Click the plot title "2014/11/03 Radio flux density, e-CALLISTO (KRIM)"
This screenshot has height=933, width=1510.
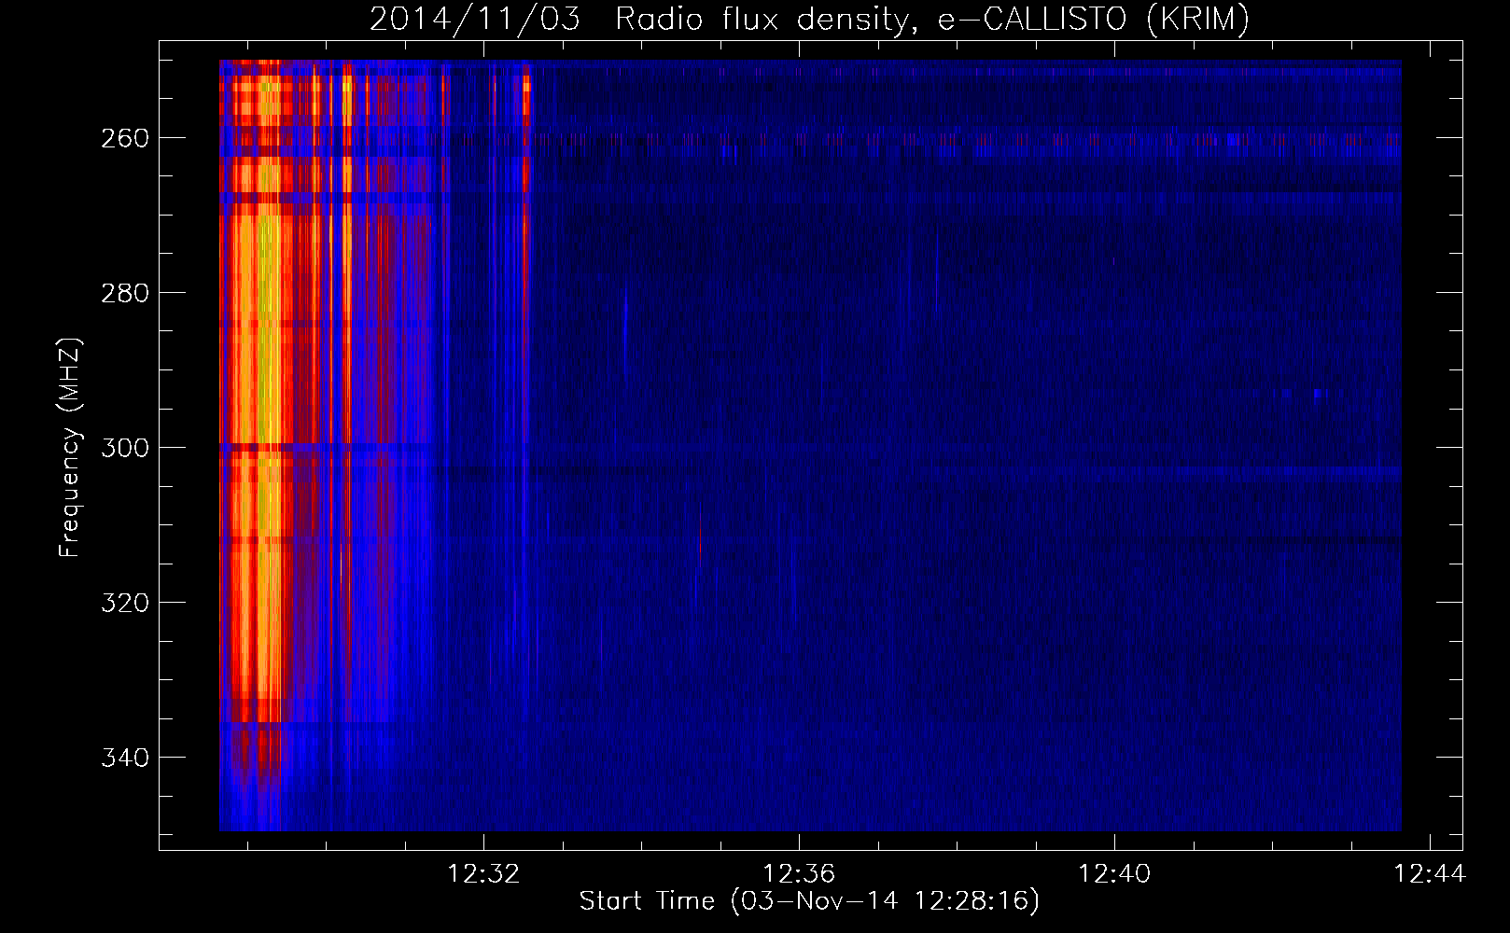[x=809, y=20]
